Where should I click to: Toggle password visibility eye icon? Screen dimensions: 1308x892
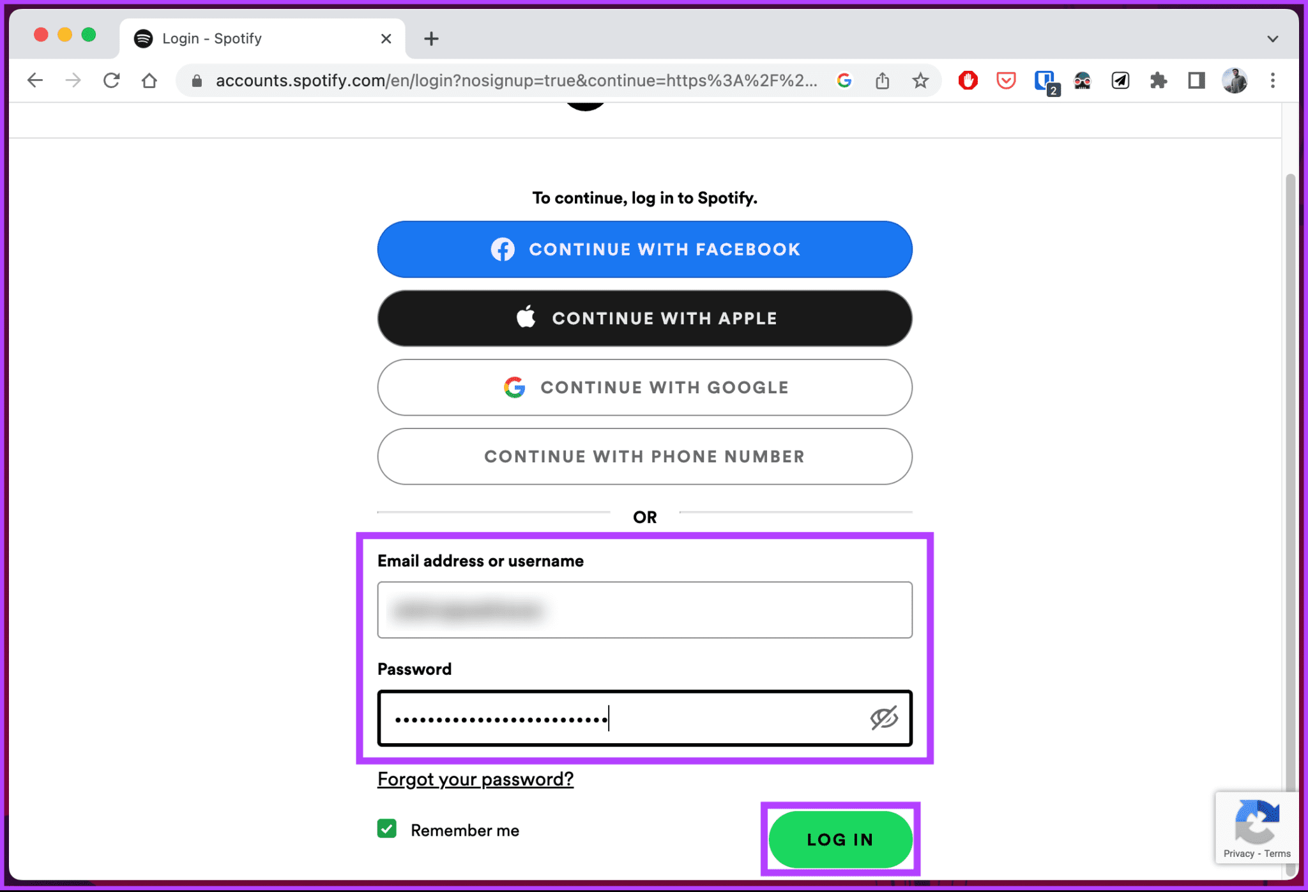click(x=881, y=717)
